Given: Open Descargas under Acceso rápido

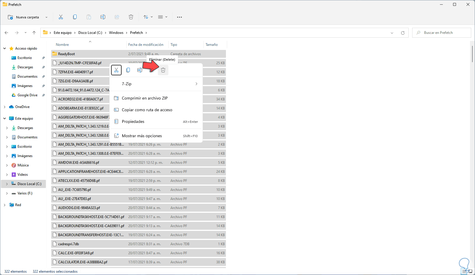Looking at the screenshot, I should (25, 67).
